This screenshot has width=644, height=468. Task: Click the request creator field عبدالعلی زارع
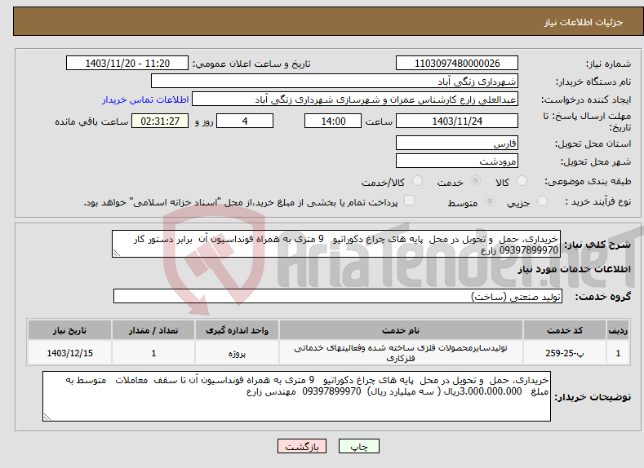(x=355, y=99)
